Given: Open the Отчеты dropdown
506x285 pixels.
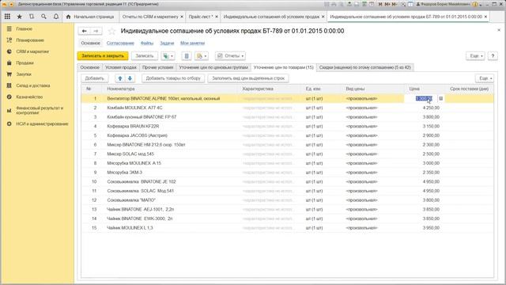Looking at the screenshot, I should pos(230,56).
